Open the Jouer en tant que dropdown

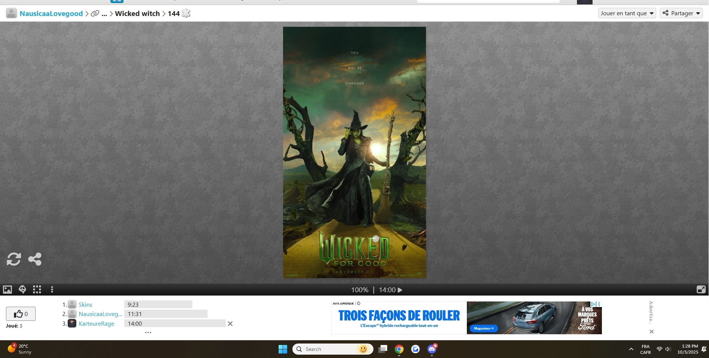coord(627,13)
